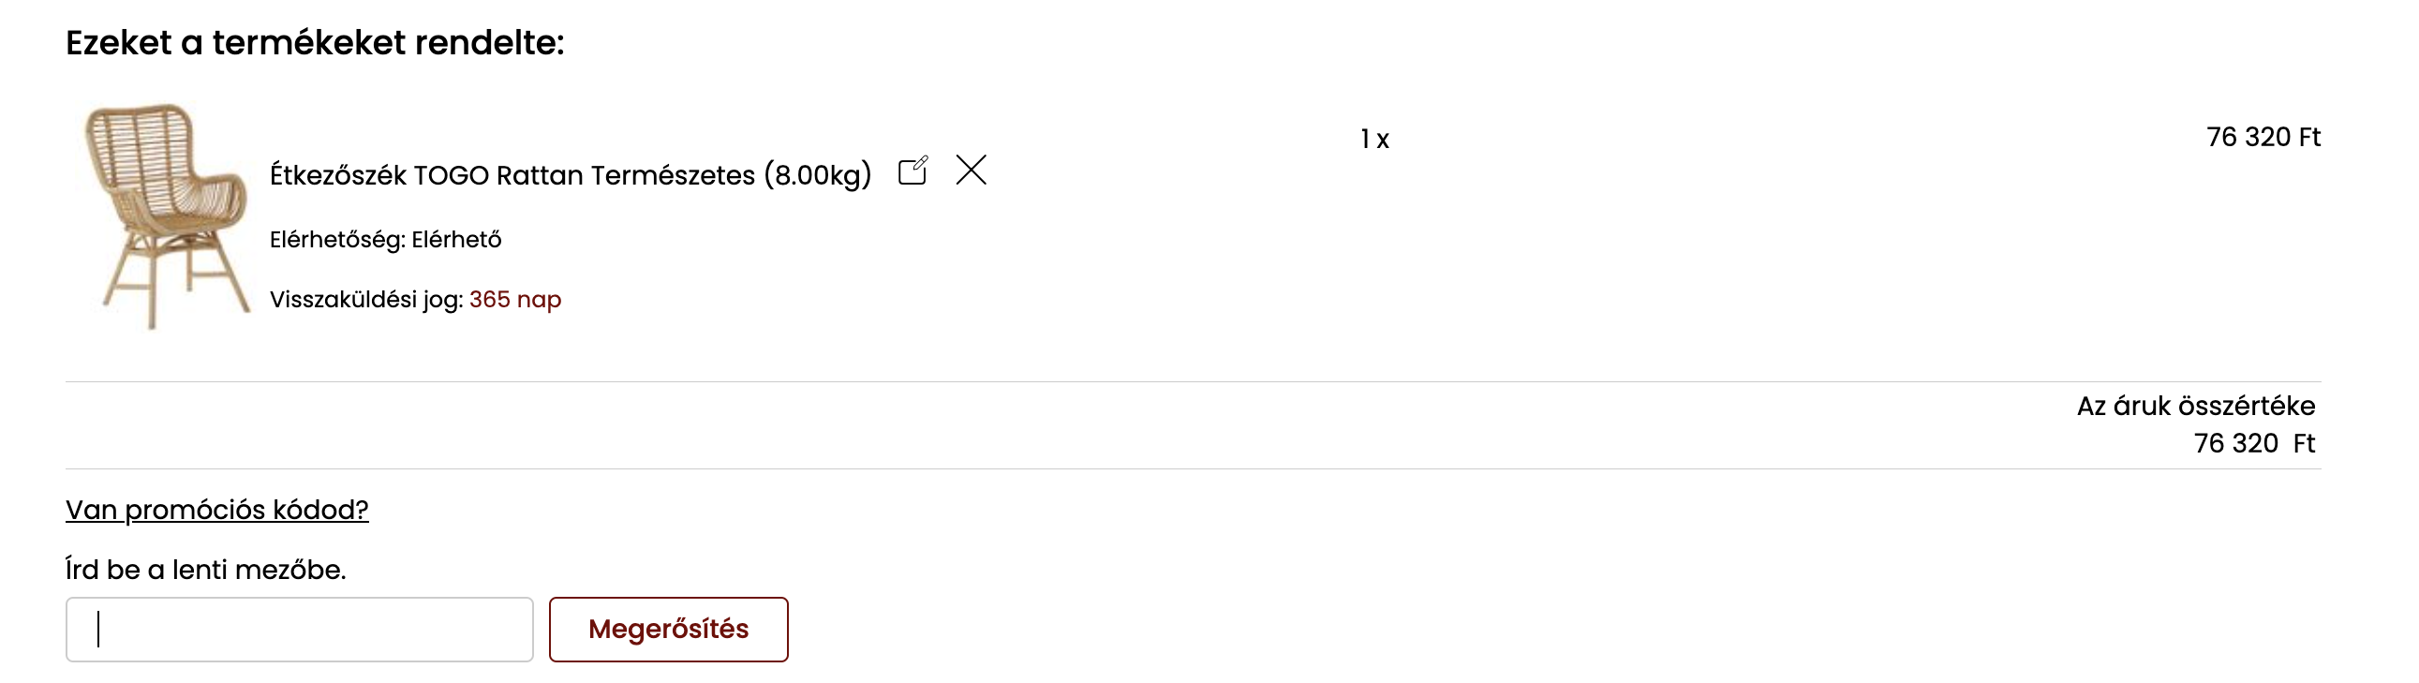Click the word Elérhető in availability line
The image size is (2419, 683).
pyautogui.click(x=456, y=240)
